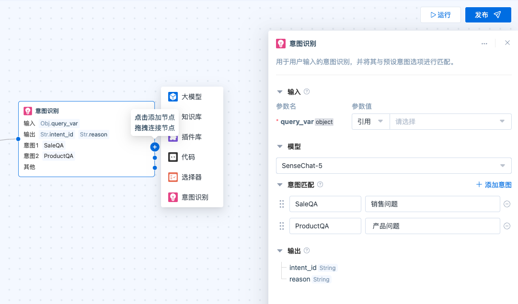
Task: Select 意图识别 from the node menu
Action: point(192,197)
